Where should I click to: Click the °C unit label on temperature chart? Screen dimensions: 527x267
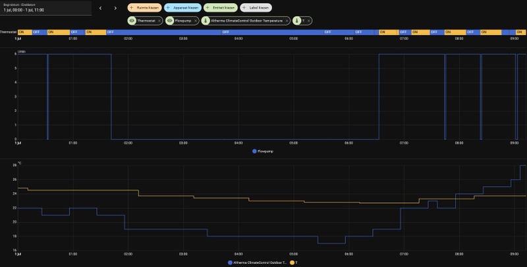[x=20, y=163]
